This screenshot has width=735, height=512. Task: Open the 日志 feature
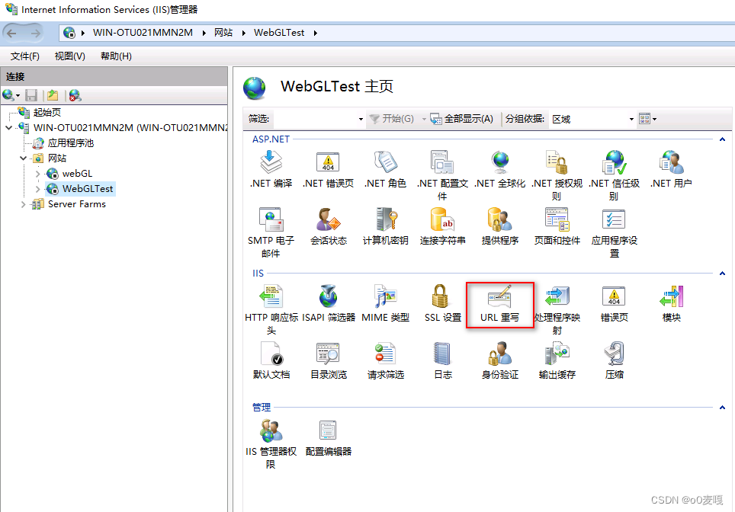442,360
